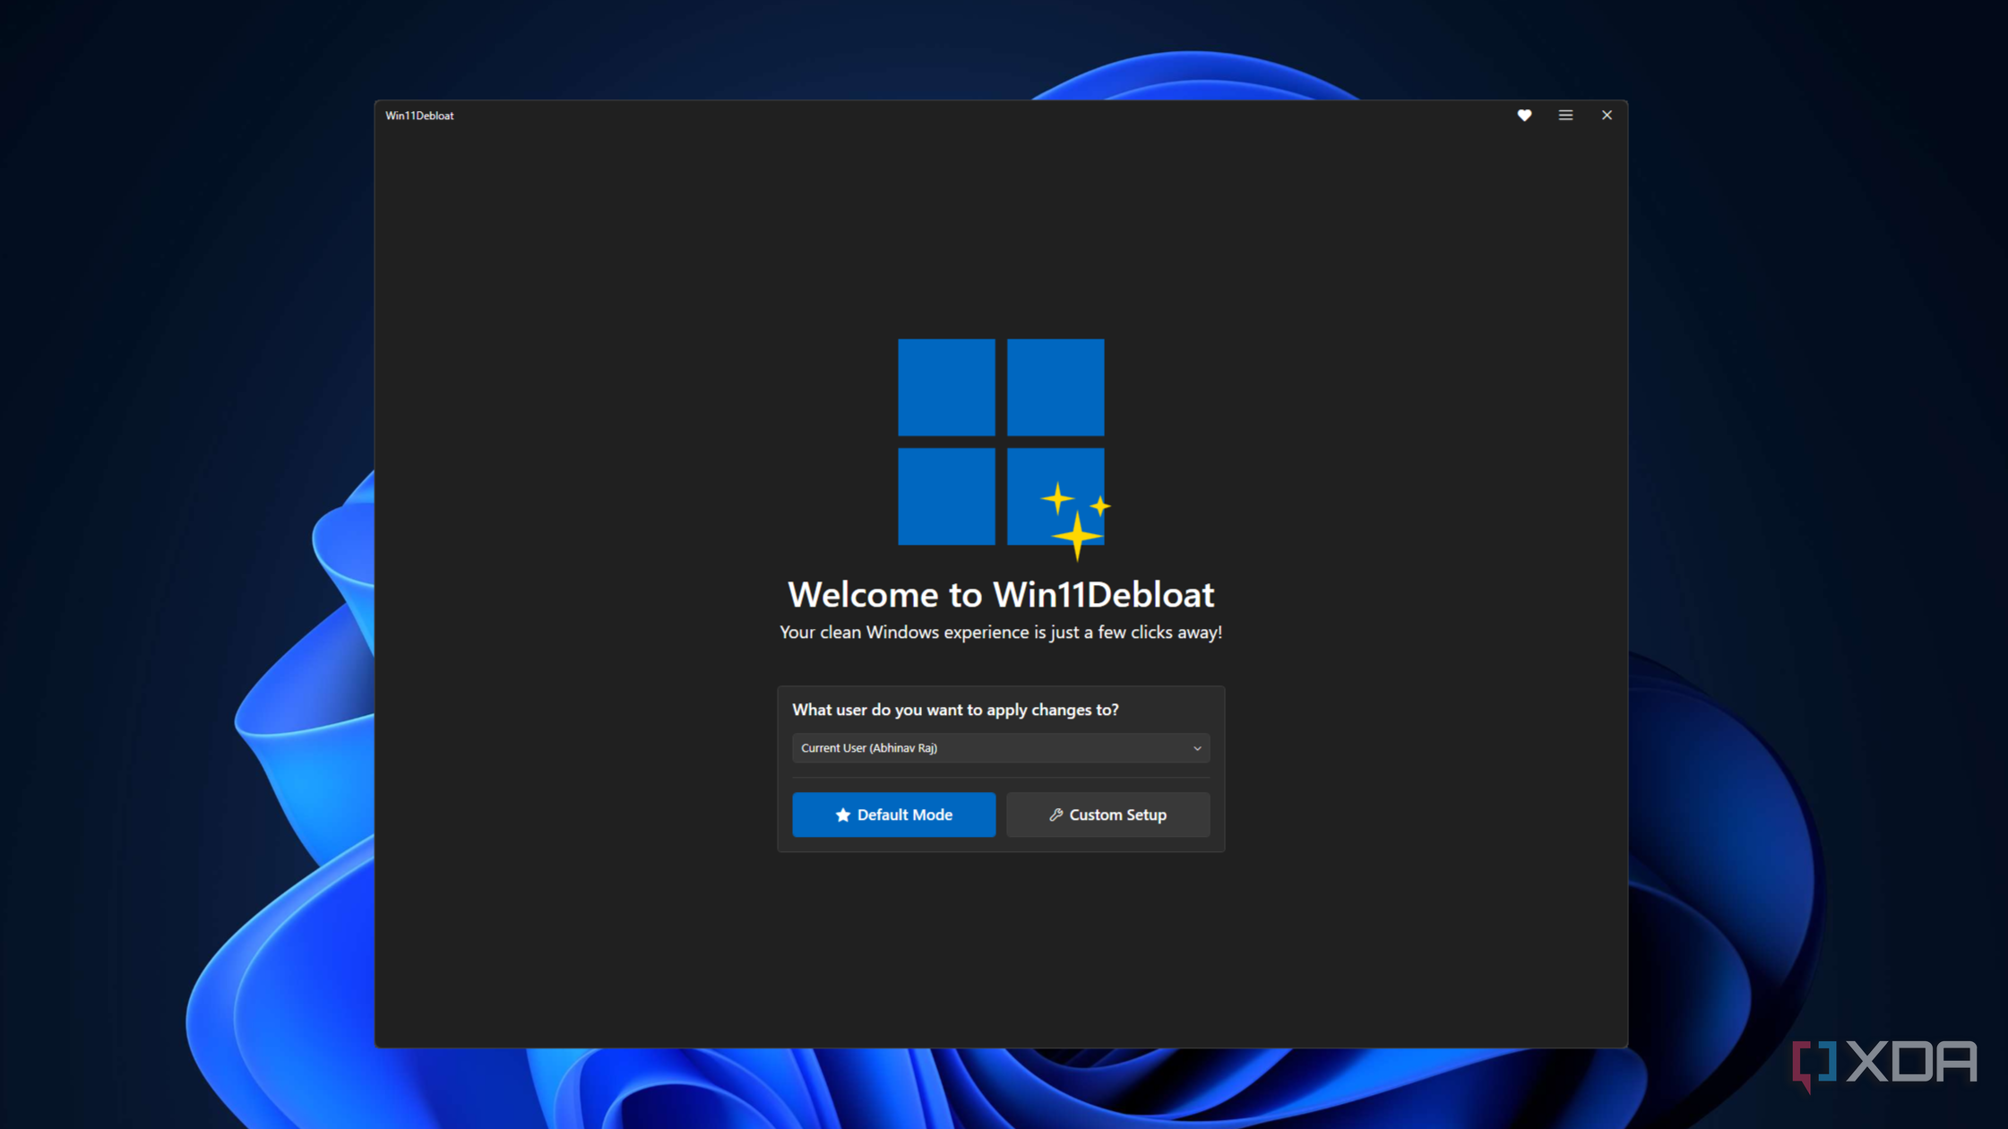Image resolution: width=2008 pixels, height=1129 pixels.
Task: Click the Win11Debloat title bar text
Action: tap(419, 116)
